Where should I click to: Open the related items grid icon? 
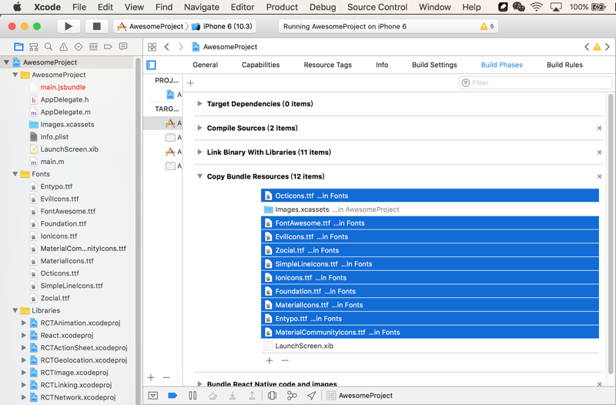click(x=152, y=47)
